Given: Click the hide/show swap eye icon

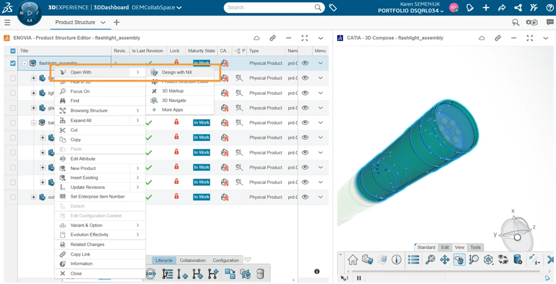Looking at the screenshot, I should click(503, 260).
